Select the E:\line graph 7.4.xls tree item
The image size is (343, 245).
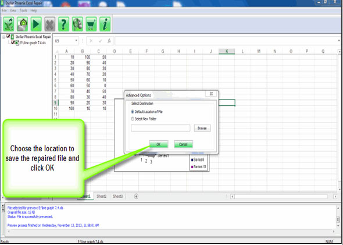(x=33, y=43)
